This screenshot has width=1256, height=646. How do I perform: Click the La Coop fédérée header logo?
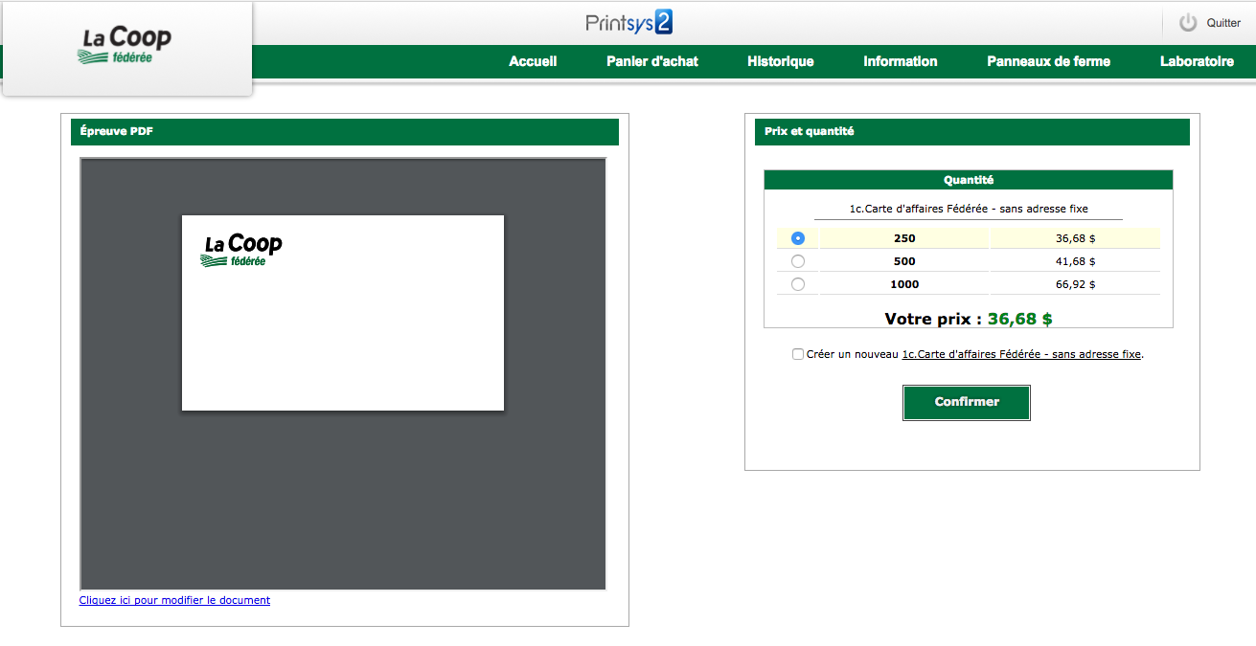(x=126, y=46)
